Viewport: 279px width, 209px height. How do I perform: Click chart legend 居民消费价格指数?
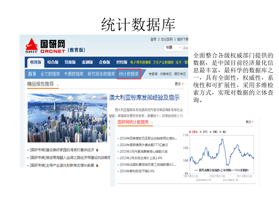pos(222,170)
